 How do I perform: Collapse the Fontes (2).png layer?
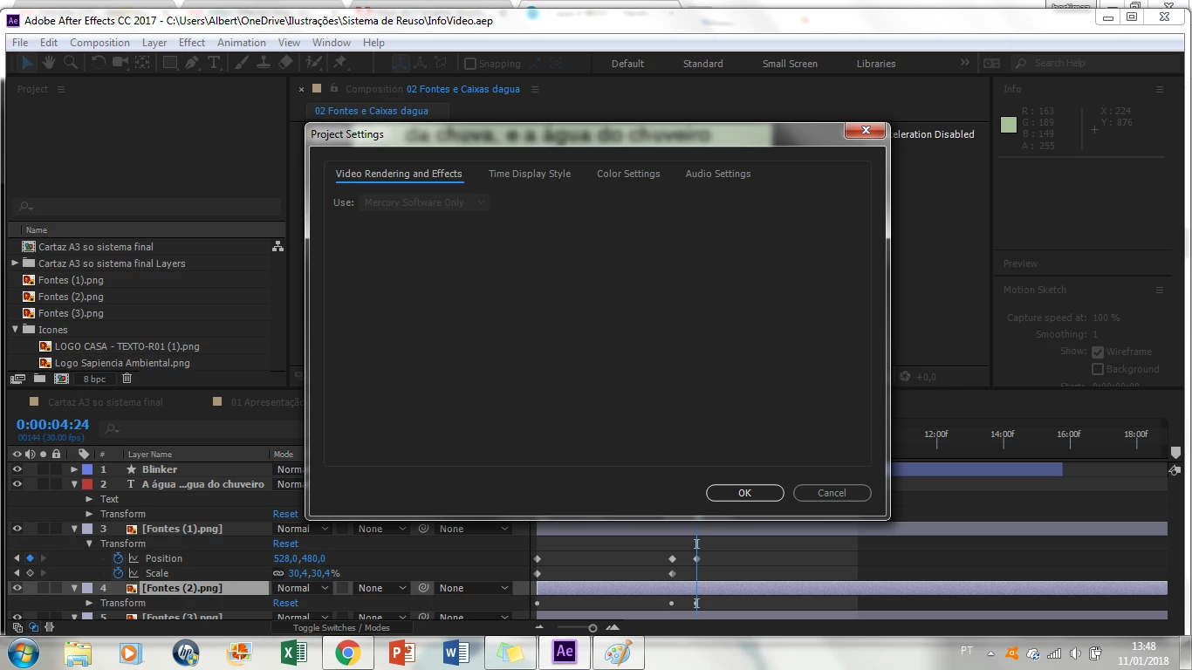(74, 588)
